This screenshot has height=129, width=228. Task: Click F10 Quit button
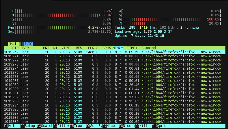pos(159,126)
